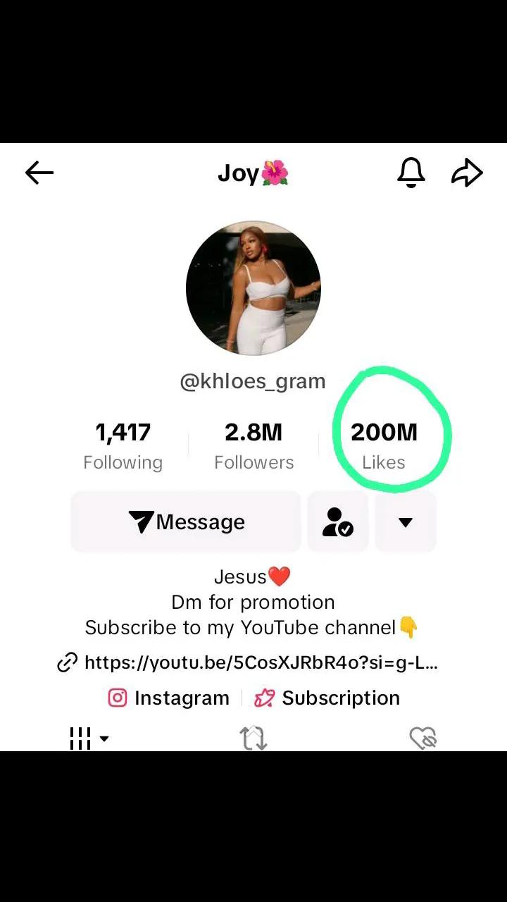Screen dimensions: 507x902
Task: Open the videos grid sort dropdown caret
Action: point(104,739)
